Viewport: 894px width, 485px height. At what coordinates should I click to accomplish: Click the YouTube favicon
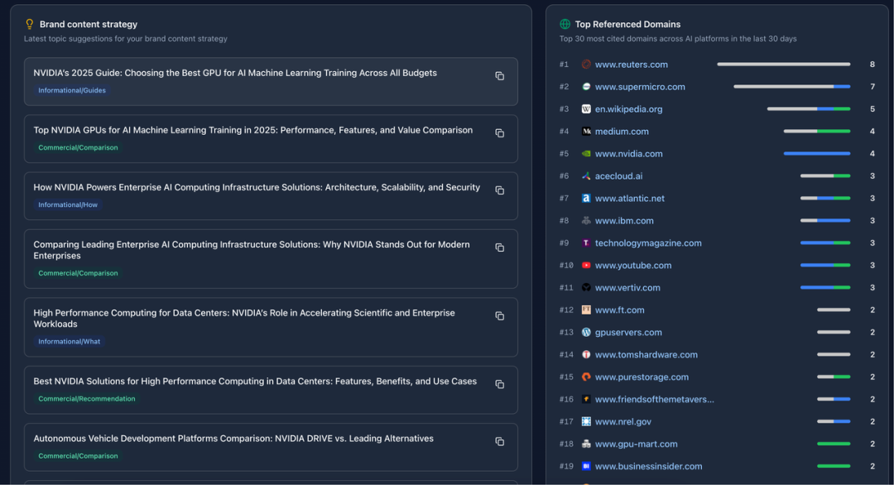point(586,265)
